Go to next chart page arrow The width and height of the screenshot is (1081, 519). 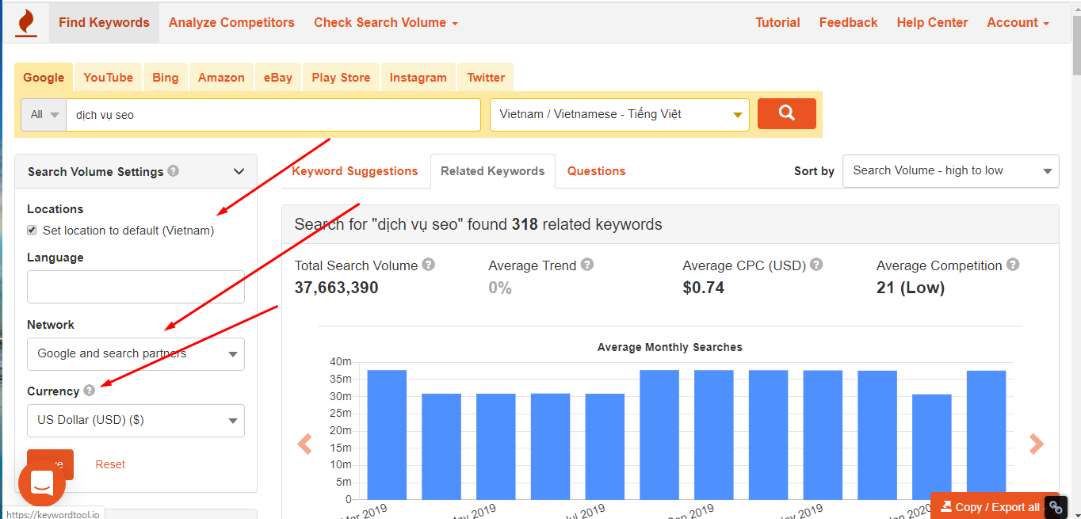[1036, 445]
